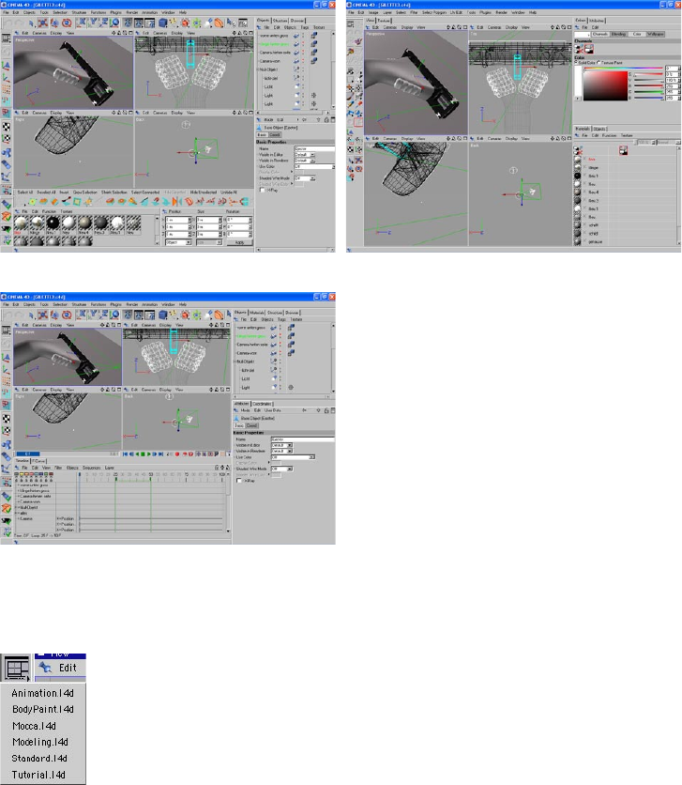Click the red color picker square in BodyPaint
Image resolution: width=682 pixels, height=785 pixels.
click(605, 85)
